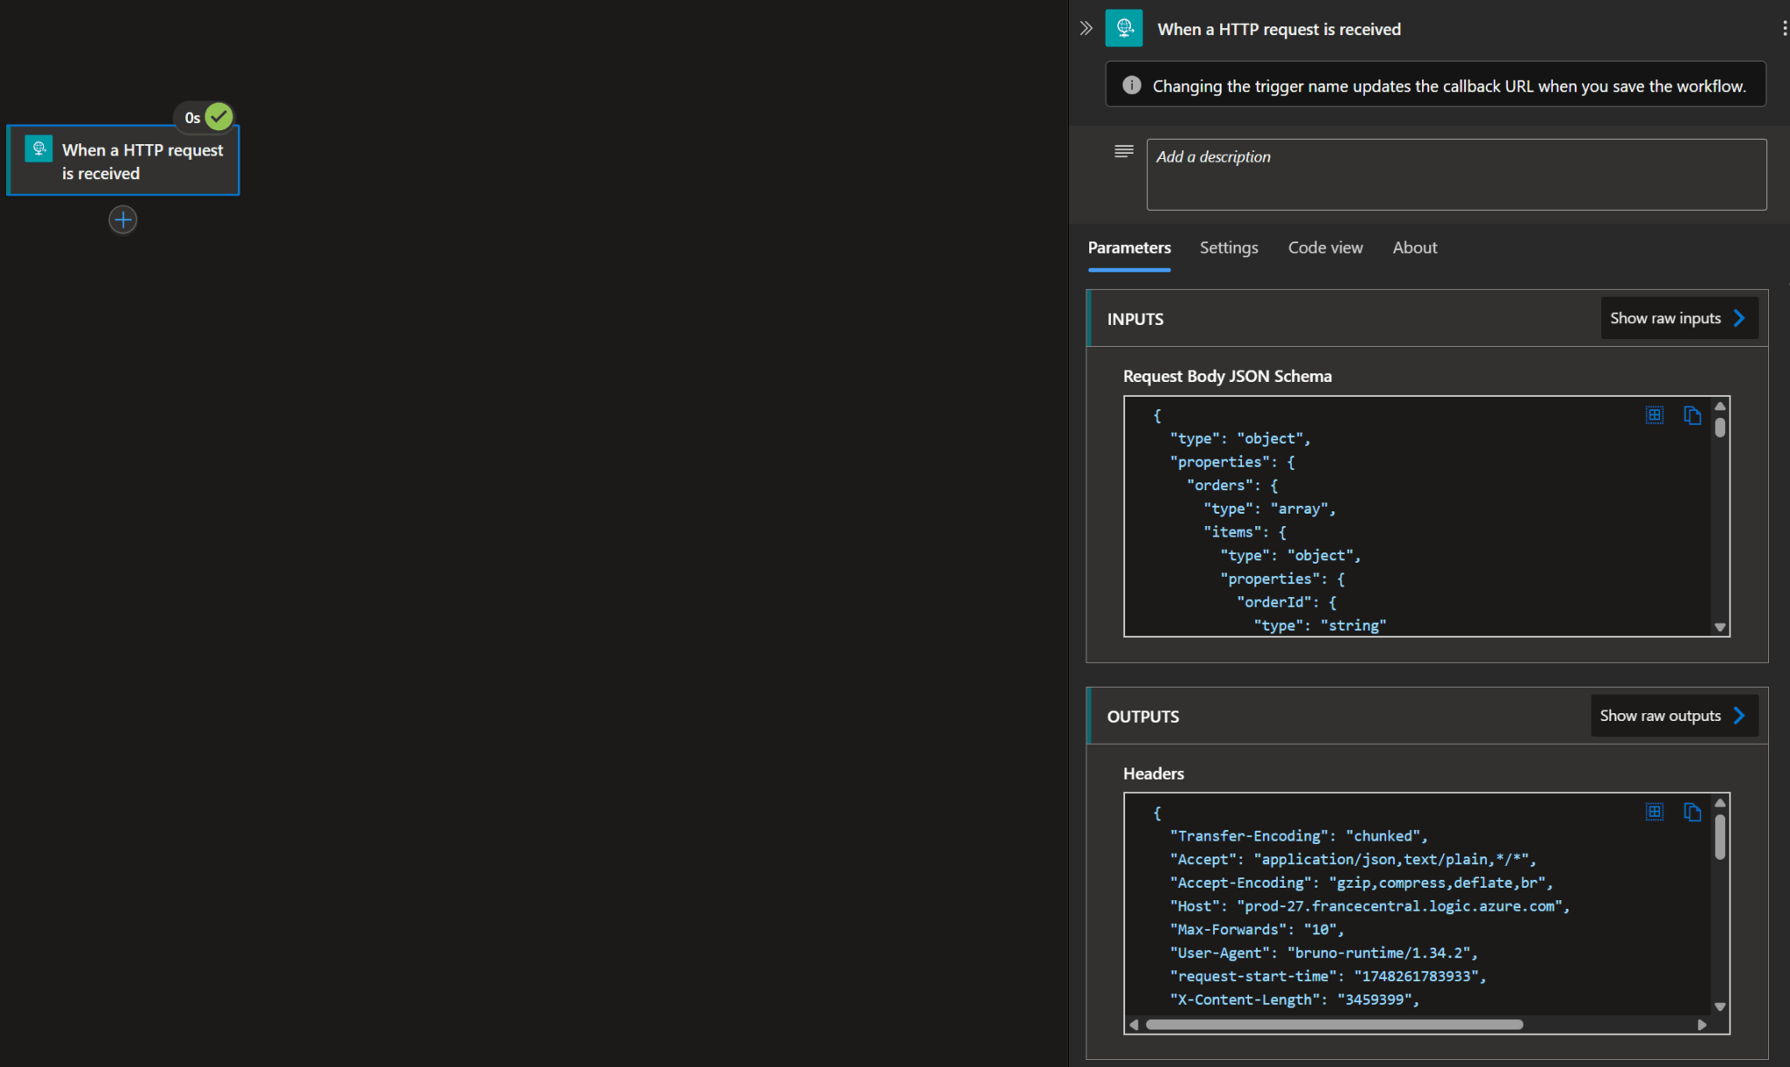Switch to the About tab

[x=1414, y=247]
